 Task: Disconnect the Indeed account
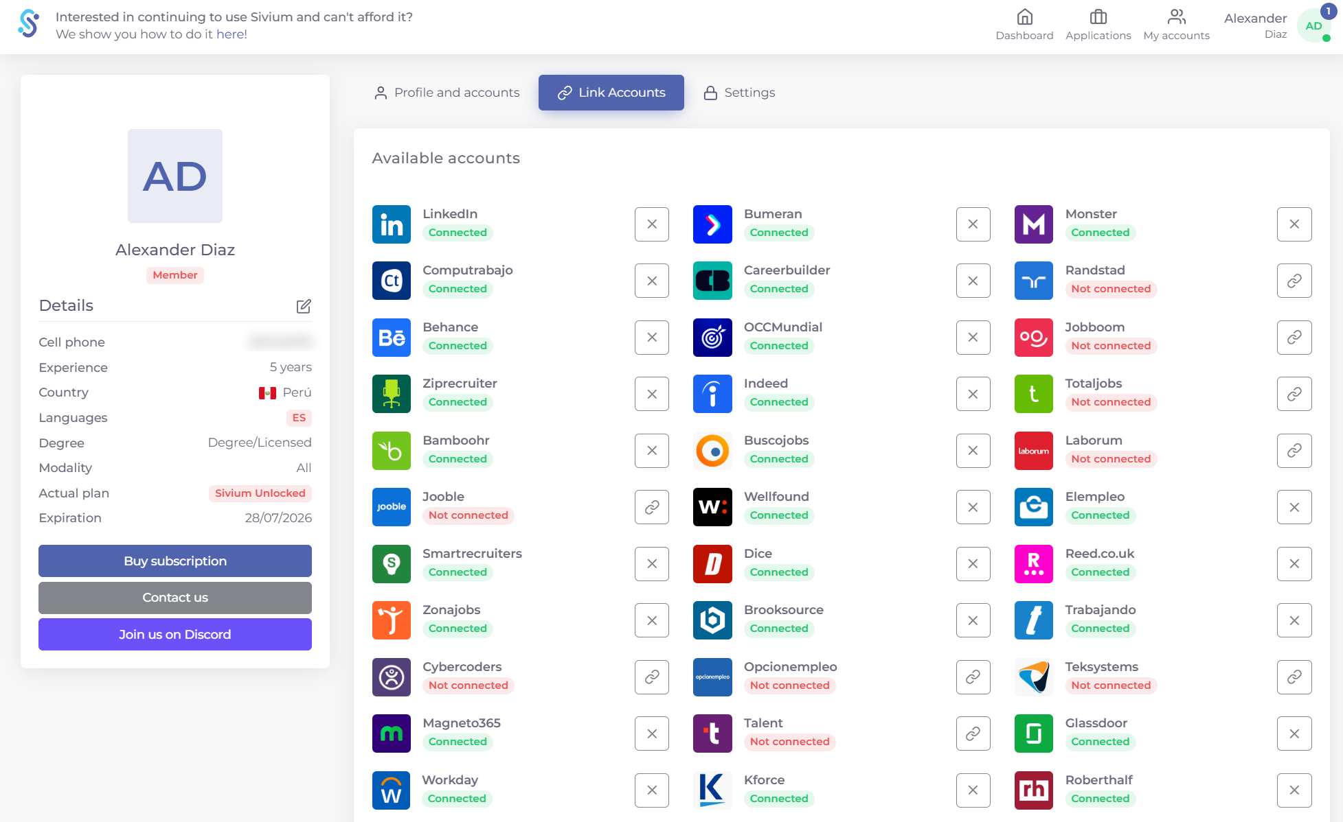[x=973, y=394]
